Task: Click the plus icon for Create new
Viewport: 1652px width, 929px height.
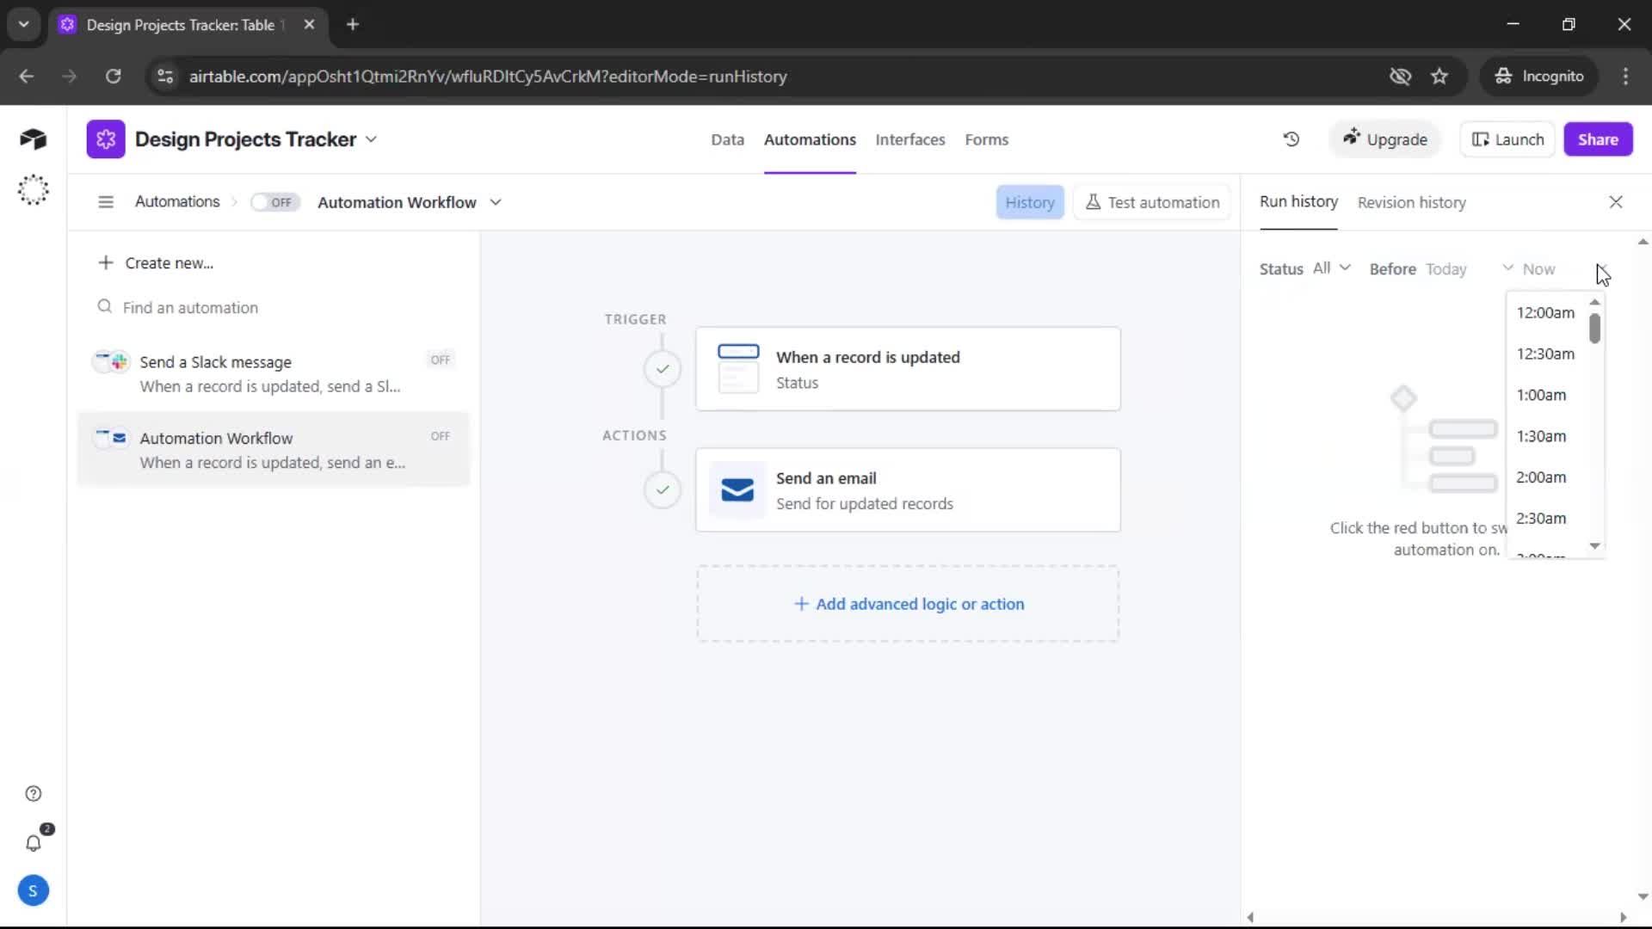Action: [x=105, y=262]
